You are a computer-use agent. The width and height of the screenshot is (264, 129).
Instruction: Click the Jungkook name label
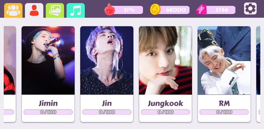[165, 103]
